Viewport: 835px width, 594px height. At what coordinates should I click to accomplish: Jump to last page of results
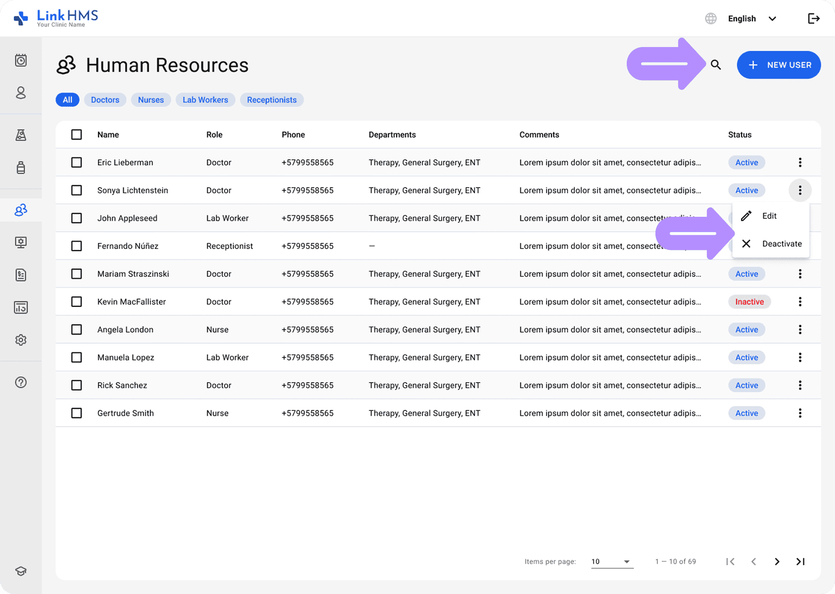(x=800, y=561)
